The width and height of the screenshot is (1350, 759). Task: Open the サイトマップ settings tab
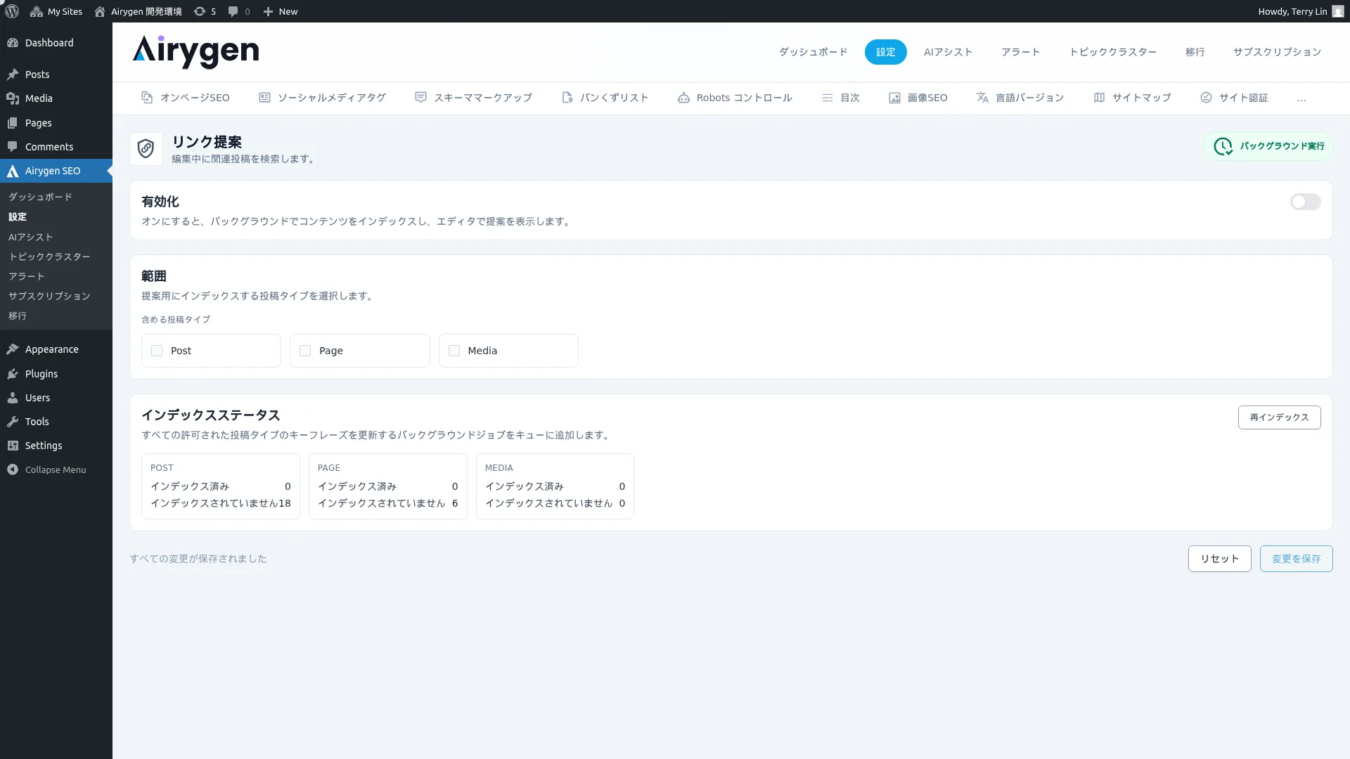[x=1132, y=98]
